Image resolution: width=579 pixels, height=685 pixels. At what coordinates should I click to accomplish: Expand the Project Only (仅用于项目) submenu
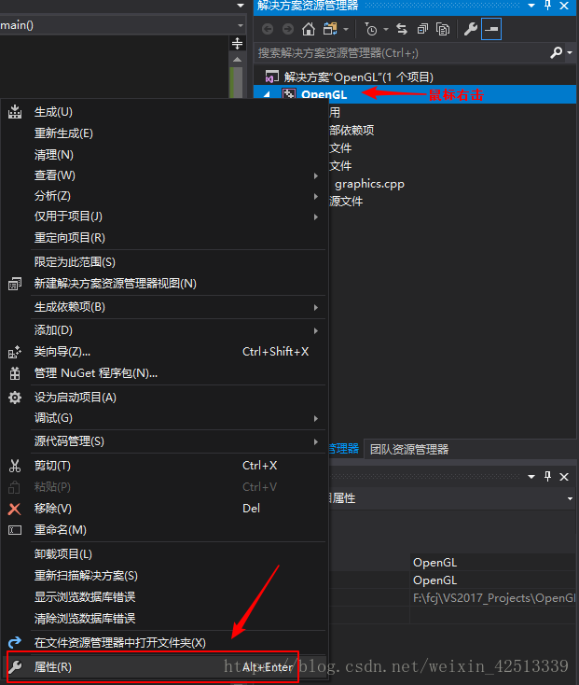tap(164, 217)
